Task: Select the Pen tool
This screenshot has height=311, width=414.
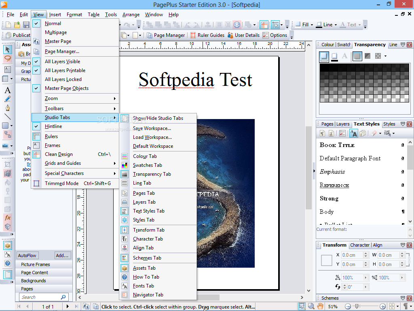Action: tap(7, 108)
